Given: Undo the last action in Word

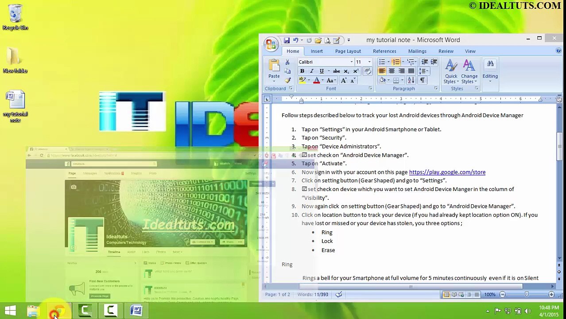Looking at the screenshot, I should point(295,40).
